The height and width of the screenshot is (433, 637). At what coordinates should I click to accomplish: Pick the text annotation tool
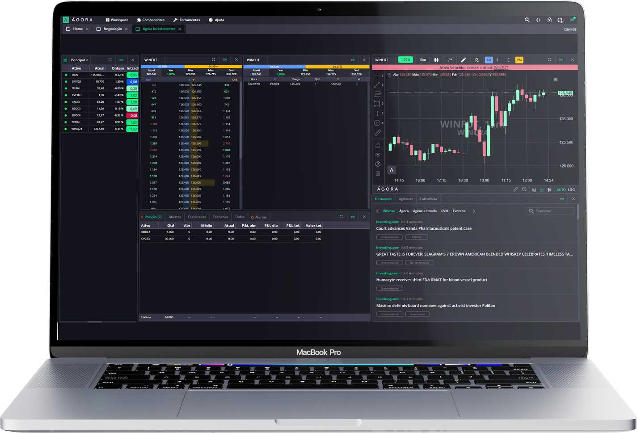(377, 114)
